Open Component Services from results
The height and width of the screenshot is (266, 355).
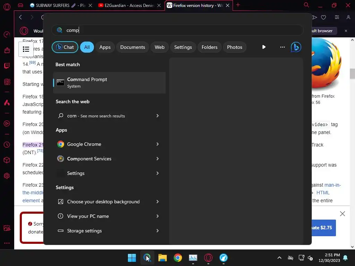pos(109,159)
